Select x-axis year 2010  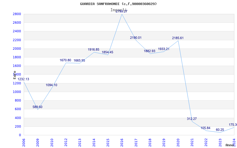click(x=52, y=143)
